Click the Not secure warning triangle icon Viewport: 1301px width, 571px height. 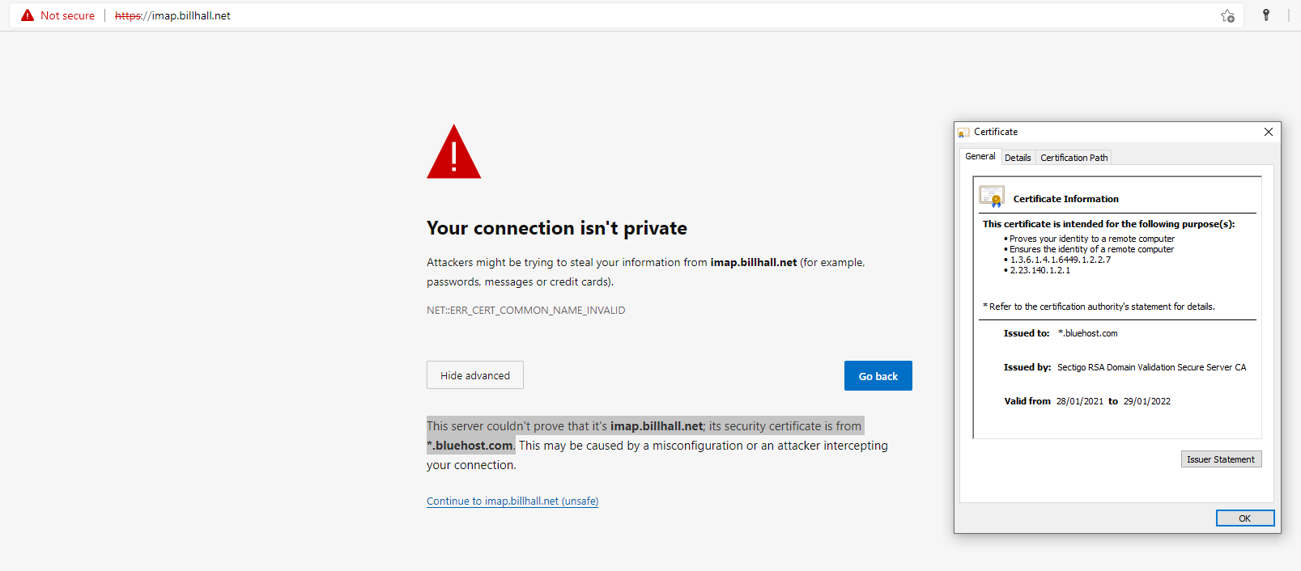click(x=28, y=15)
